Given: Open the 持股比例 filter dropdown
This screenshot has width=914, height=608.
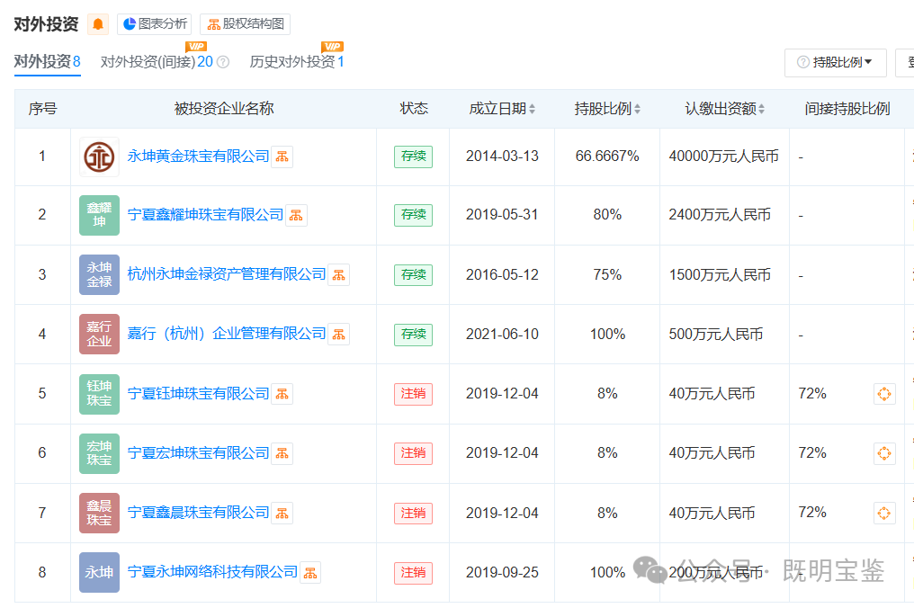Looking at the screenshot, I should point(836,62).
